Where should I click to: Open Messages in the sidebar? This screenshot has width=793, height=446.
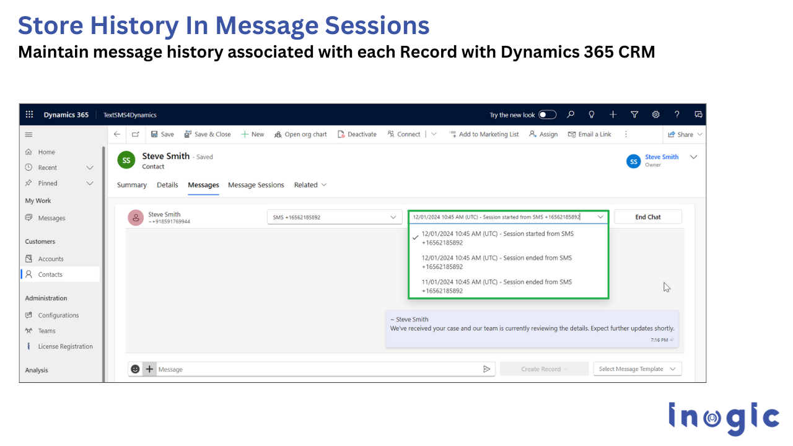(x=51, y=218)
